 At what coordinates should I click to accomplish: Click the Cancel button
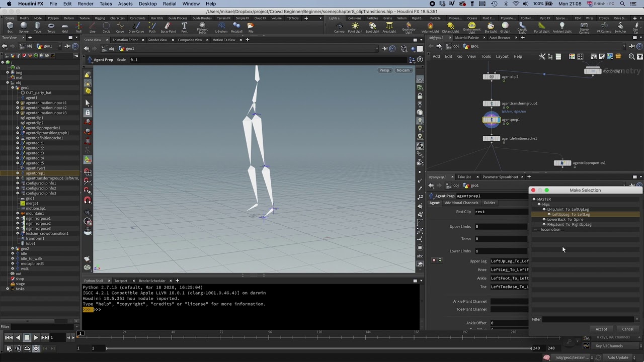pyautogui.click(x=627, y=329)
